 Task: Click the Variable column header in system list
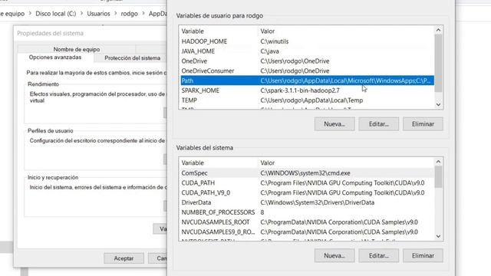[193, 163]
